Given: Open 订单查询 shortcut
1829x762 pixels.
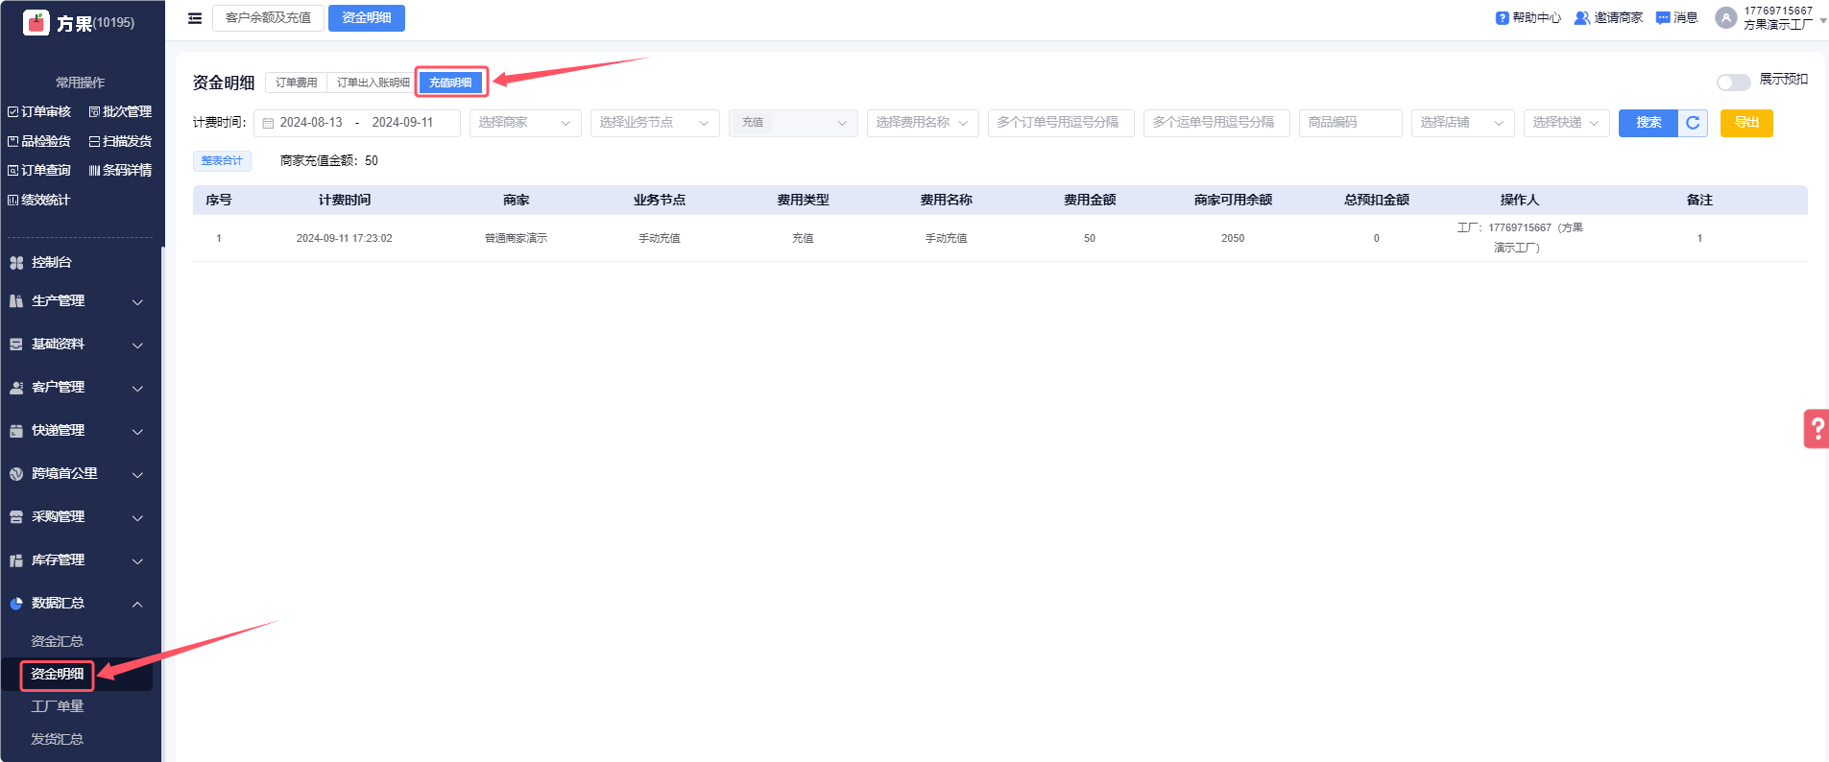Looking at the screenshot, I should [39, 170].
